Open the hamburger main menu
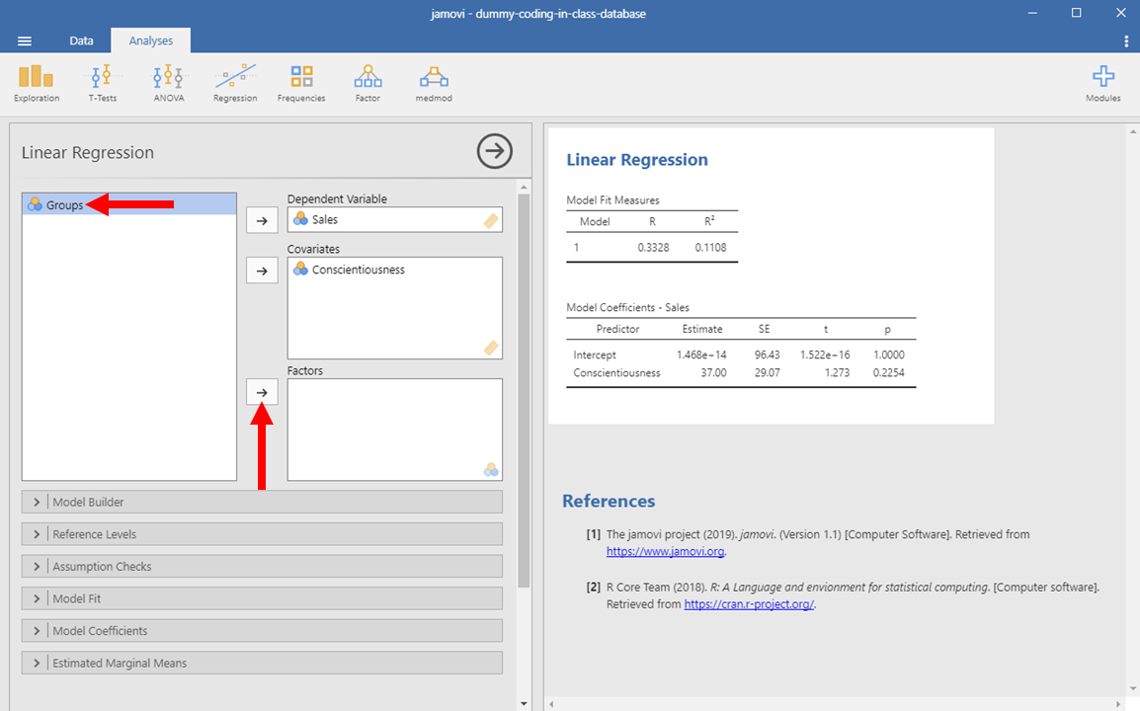 click(x=25, y=40)
